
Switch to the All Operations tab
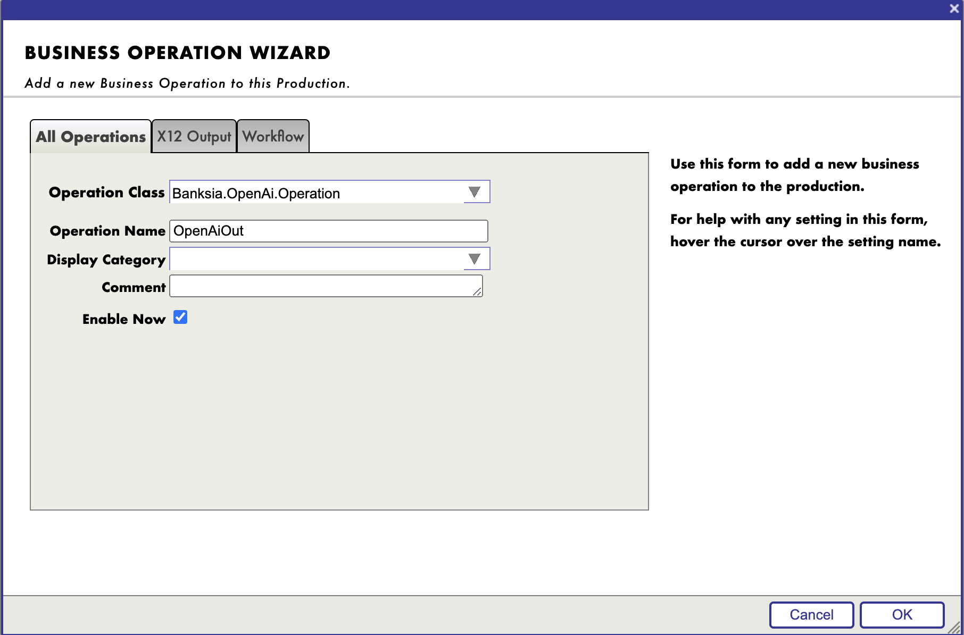click(x=90, y=137)
